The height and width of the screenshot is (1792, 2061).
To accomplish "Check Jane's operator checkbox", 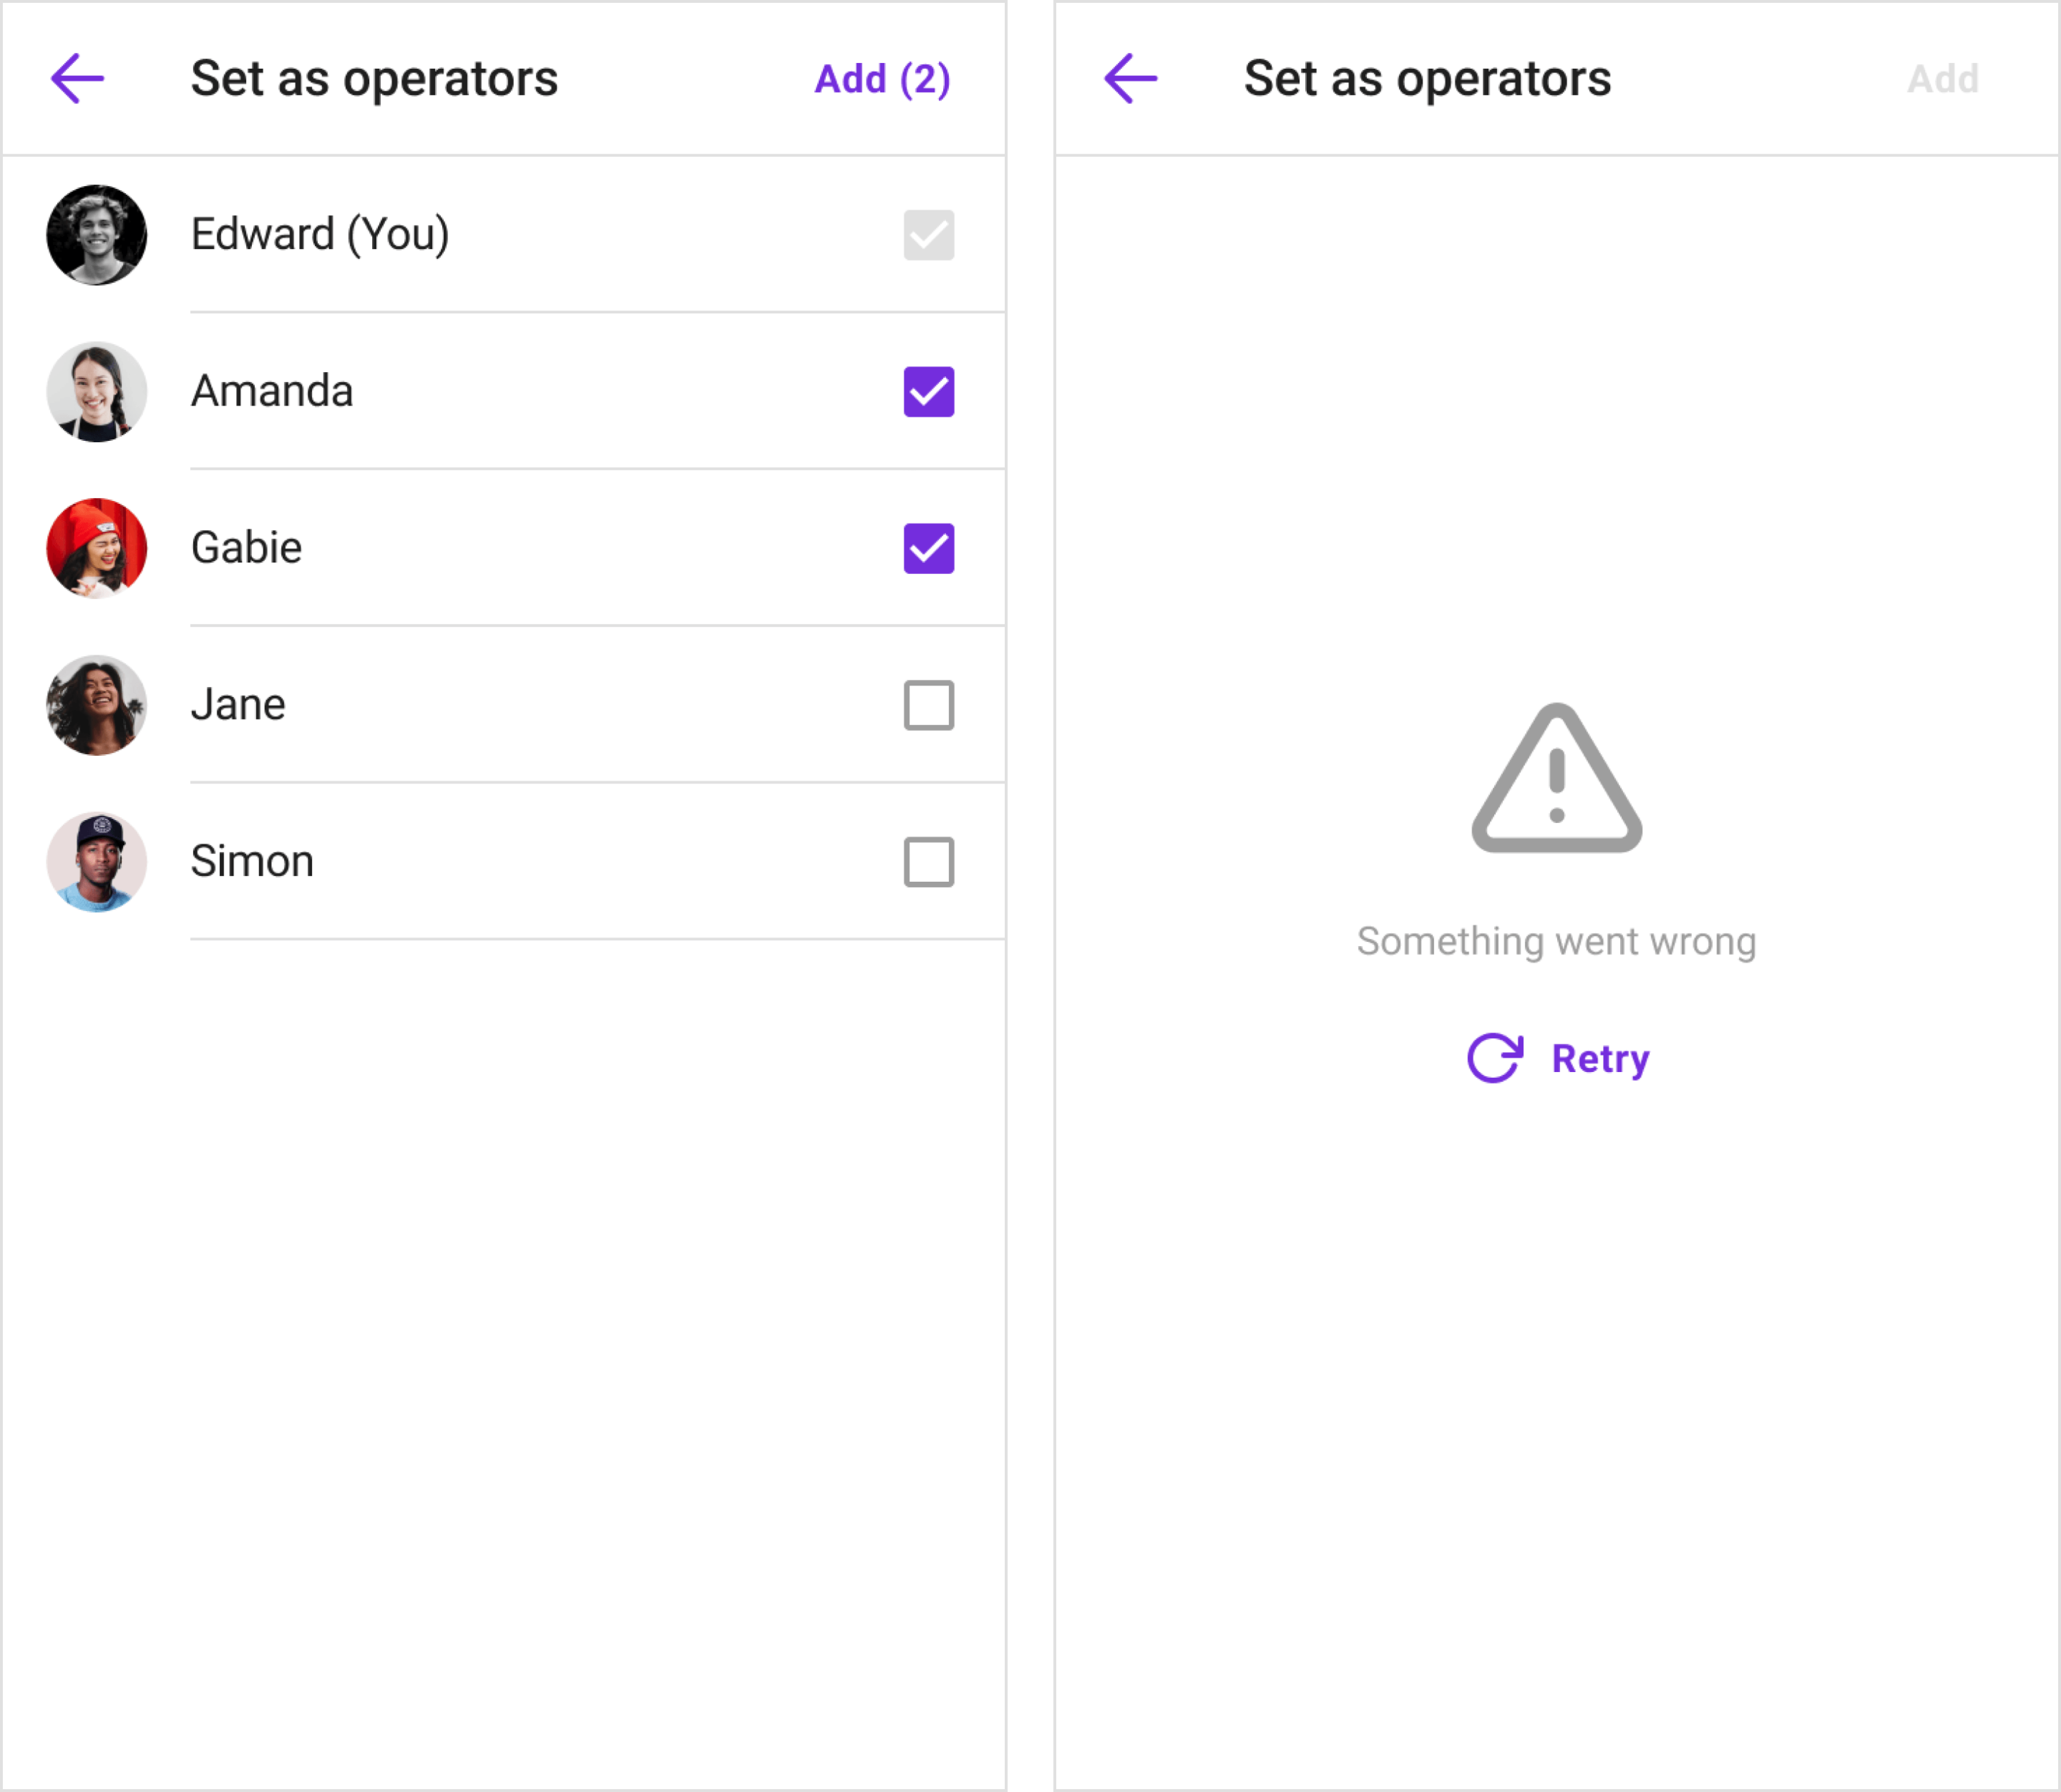I will (x=928, y=705).
